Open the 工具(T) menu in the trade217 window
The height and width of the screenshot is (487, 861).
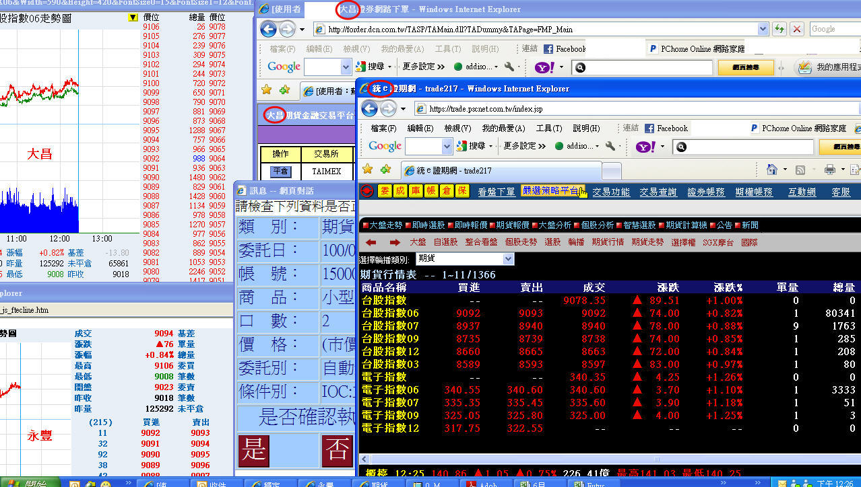point(549,128)
